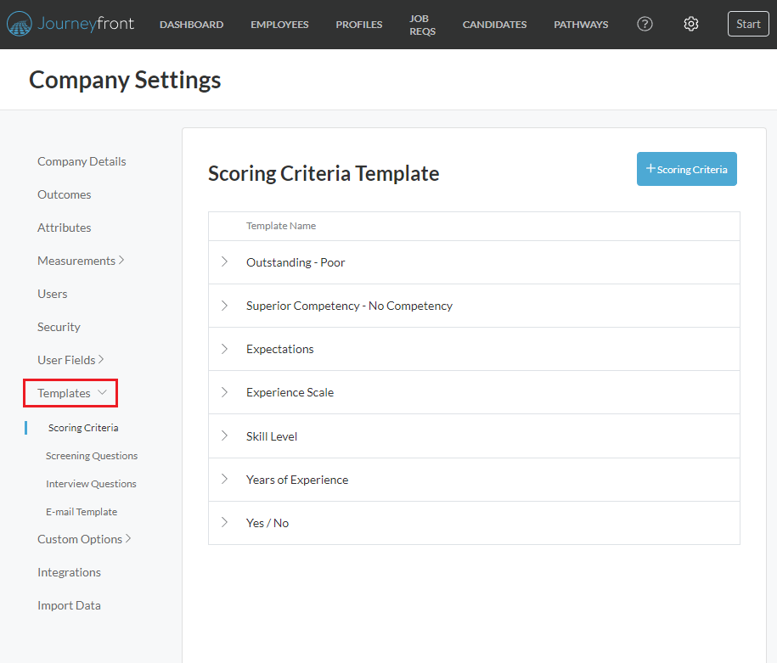
Task: Switch to the Employees tab
Action: 279,24
